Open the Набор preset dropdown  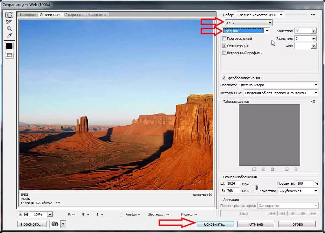point(260,15)
